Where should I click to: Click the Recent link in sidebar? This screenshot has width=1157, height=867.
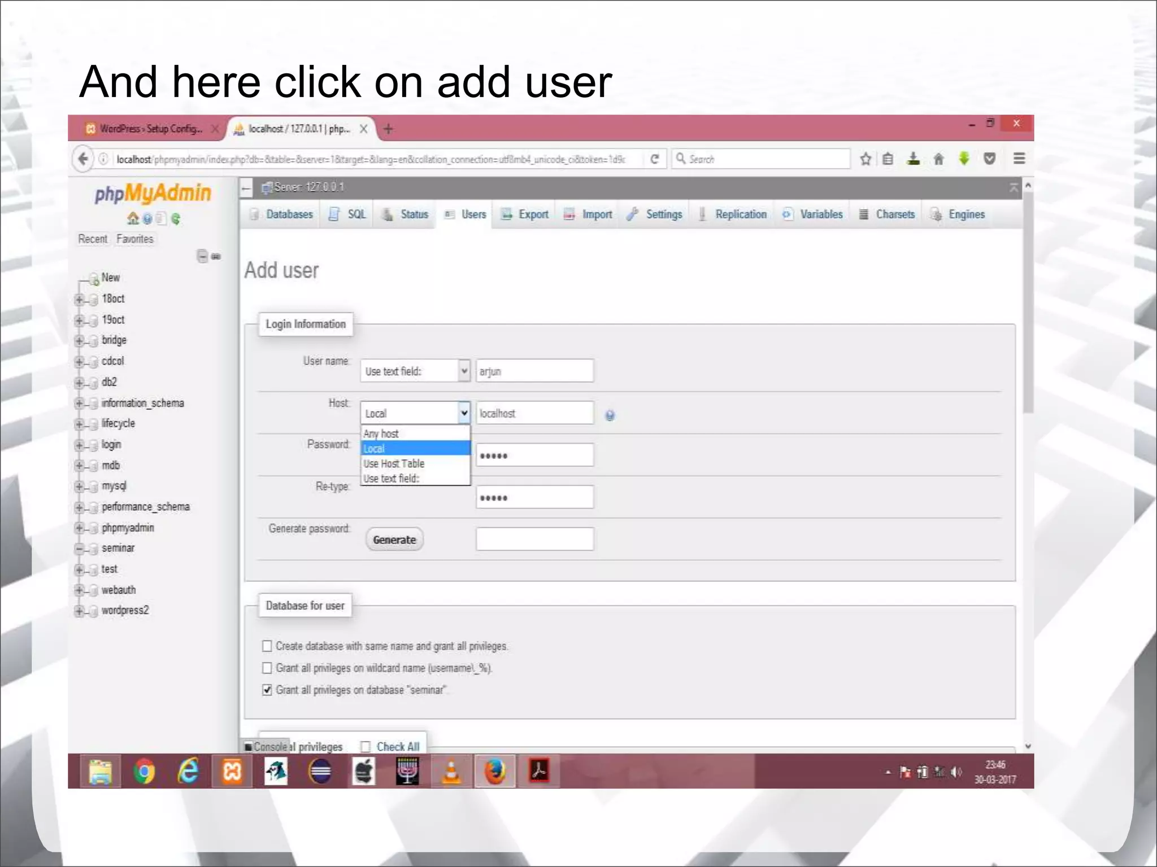pyautogui.click(x=93, y=239)
